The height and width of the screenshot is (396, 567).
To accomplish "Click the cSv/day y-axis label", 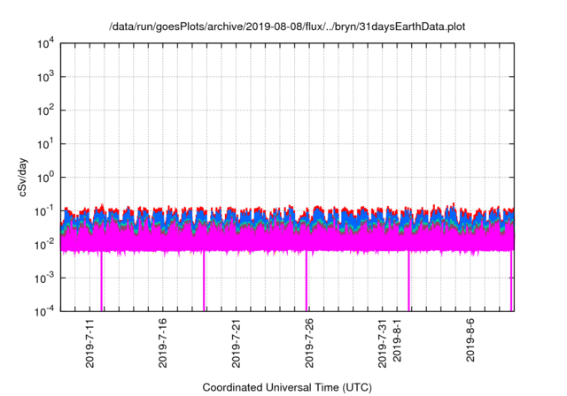I will click(23, 177).
